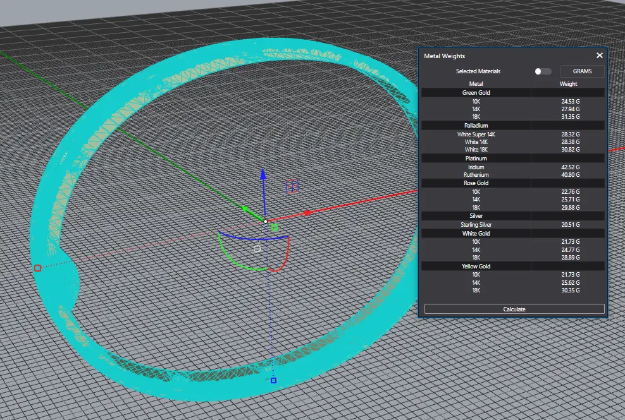Click the blue rotation arc of gumball
The width and height of the screenshot is (625, 420).
pos(252,238)
